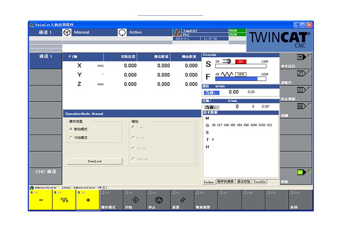Click the 停止使能 softkey icon

tap(302, 90)
